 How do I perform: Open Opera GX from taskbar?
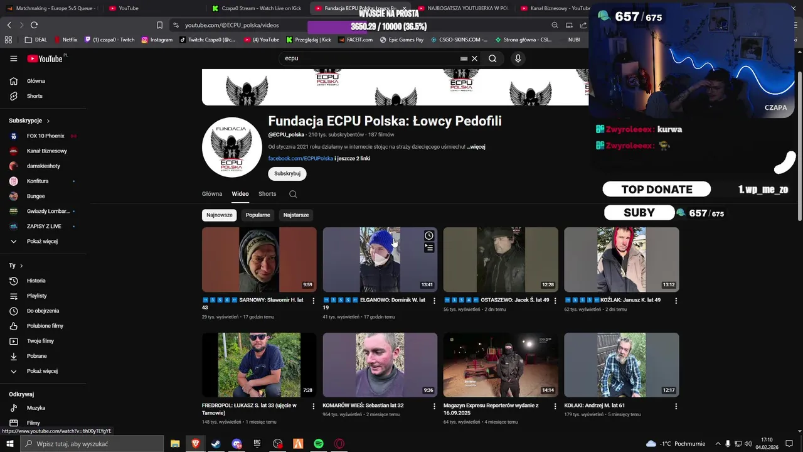pos(339,444)
